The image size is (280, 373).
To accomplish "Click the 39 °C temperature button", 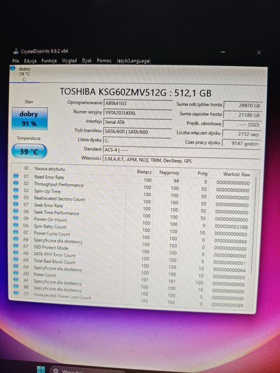I will click(29, 151).
